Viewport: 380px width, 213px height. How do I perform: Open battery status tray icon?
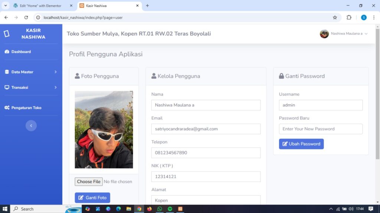[344, 209]
